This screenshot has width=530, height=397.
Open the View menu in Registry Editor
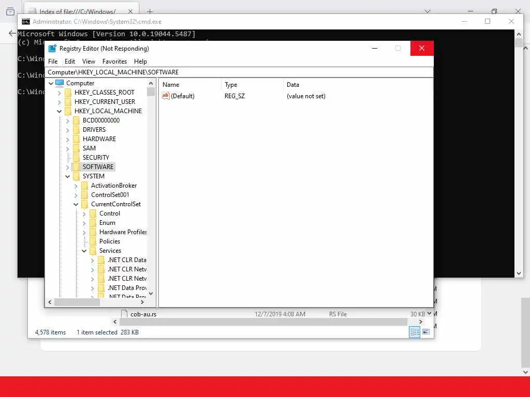(89, 62)
